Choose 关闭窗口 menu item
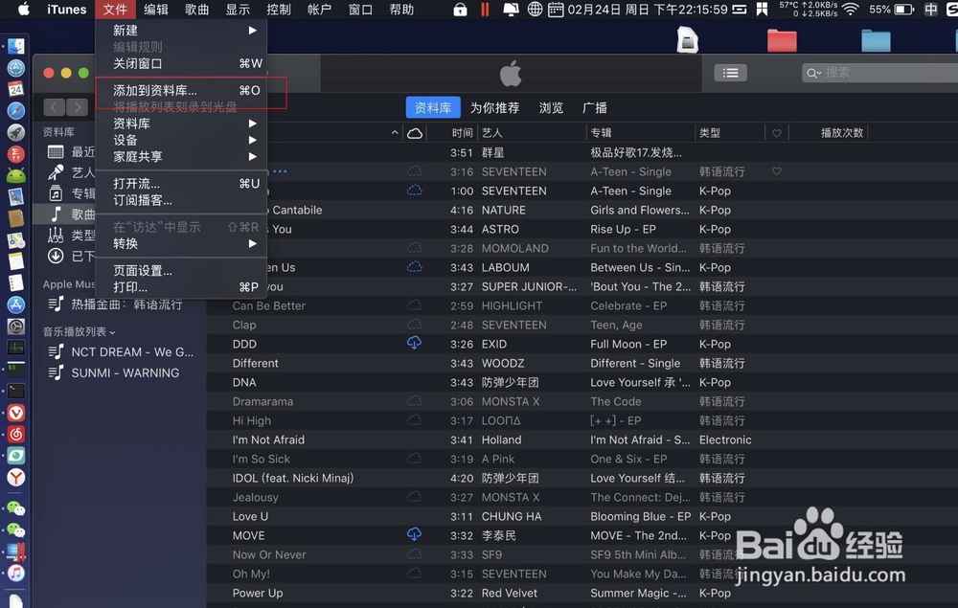 click(x=181, y=63)
